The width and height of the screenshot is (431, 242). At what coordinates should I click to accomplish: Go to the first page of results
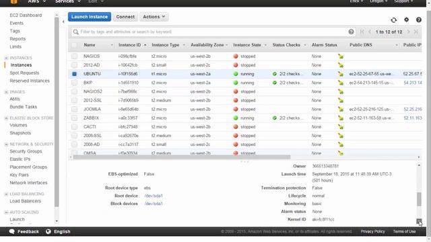tap(362, 32)
